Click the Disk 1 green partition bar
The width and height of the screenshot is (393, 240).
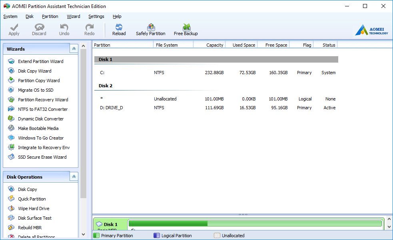(255, 224)
